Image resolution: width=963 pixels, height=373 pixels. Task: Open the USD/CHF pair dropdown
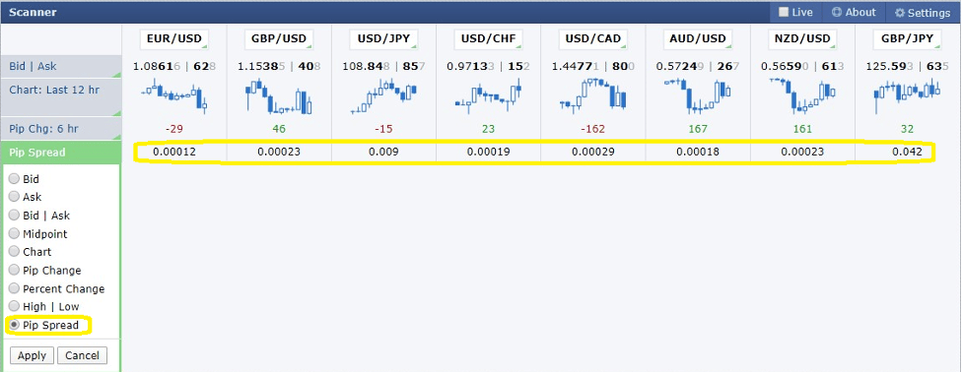488,38
